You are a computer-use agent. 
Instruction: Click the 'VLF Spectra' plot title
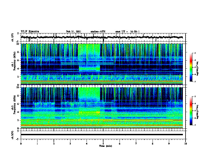30,32
